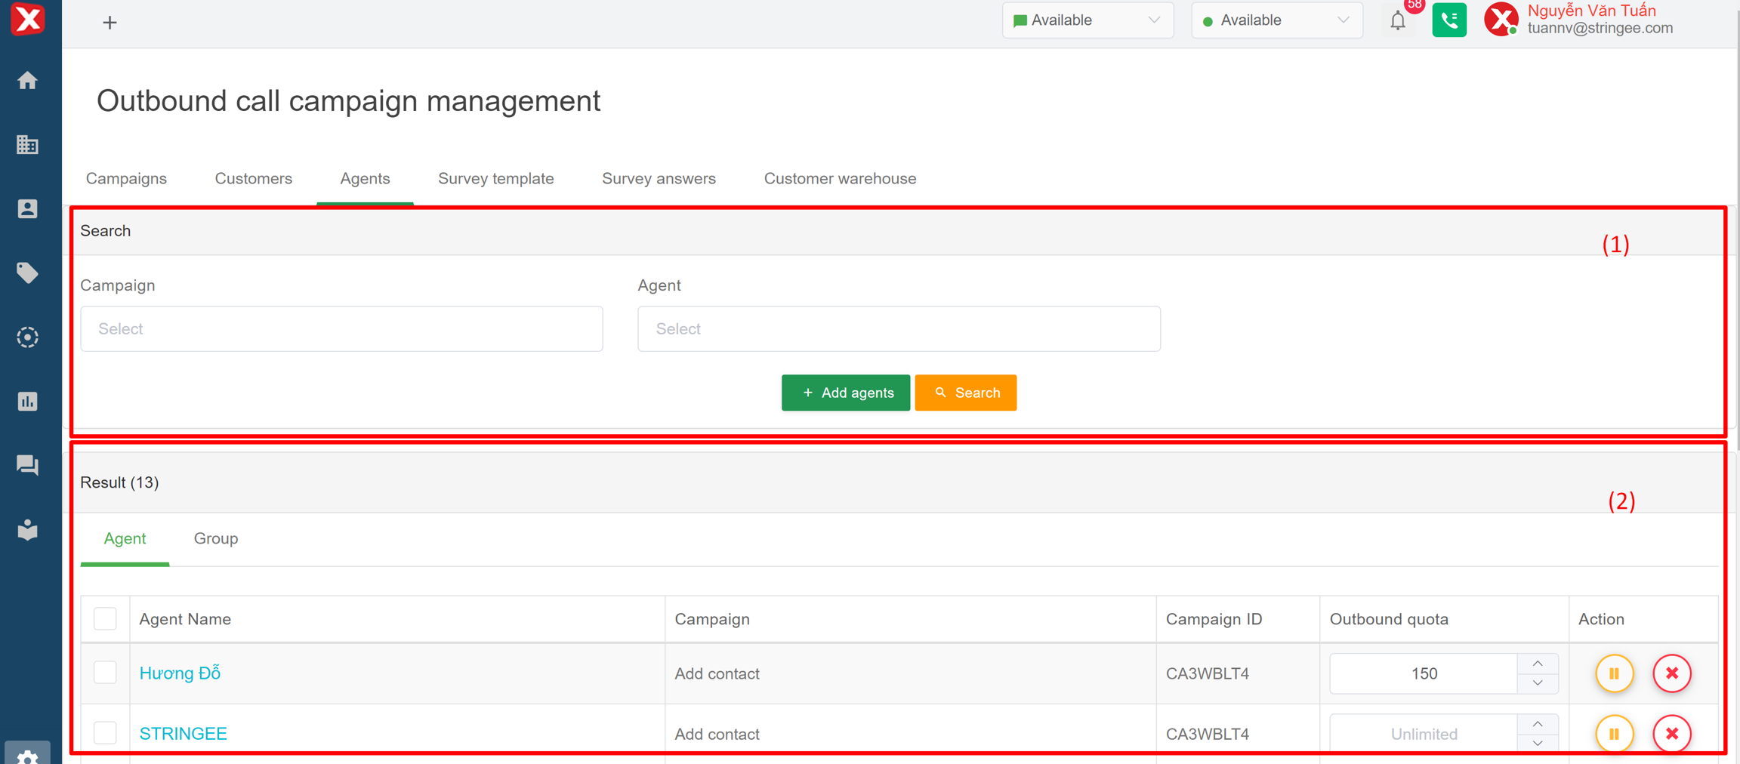Open the Campaign select dropdown
The width and height of the screenshot is (1740, 764).
pyautogui.click(x=341, y=328)
